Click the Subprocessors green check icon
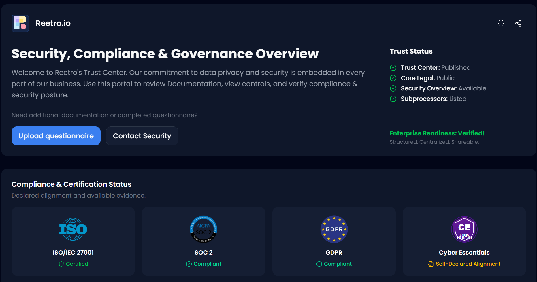Viewport: 537px width, 282px height. tap(393, 99)
